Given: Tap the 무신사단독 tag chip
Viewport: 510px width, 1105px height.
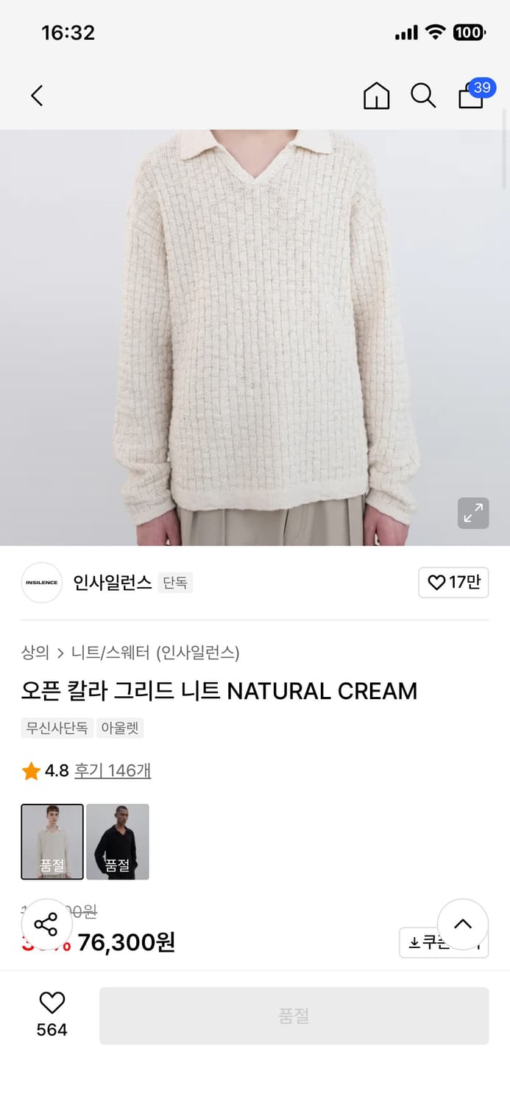Looking at the screenshot, I should (x=57, y=729).
